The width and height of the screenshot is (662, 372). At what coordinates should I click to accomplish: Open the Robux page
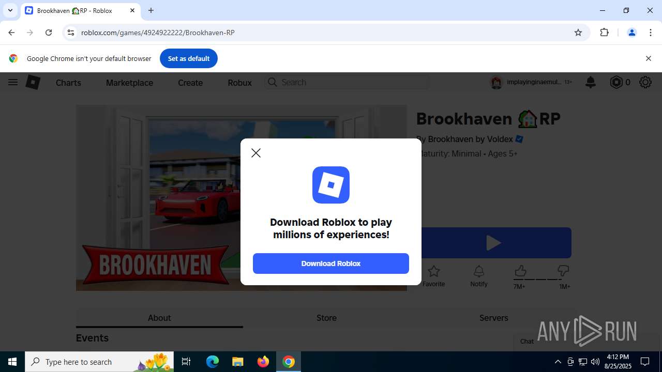(239, 83)
